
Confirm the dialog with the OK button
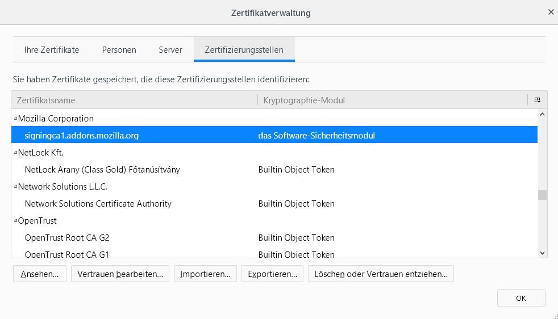[521, 298]
